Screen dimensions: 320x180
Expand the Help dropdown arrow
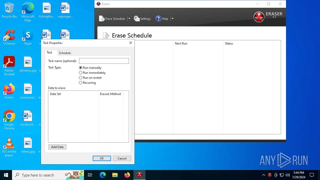tap(172, 19)
